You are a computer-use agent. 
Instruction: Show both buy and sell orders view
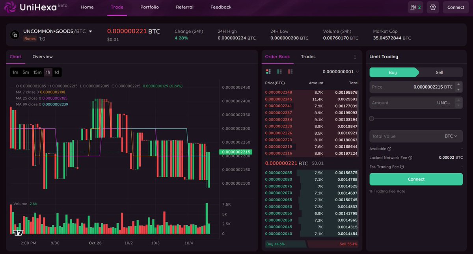tap(268, 72)
